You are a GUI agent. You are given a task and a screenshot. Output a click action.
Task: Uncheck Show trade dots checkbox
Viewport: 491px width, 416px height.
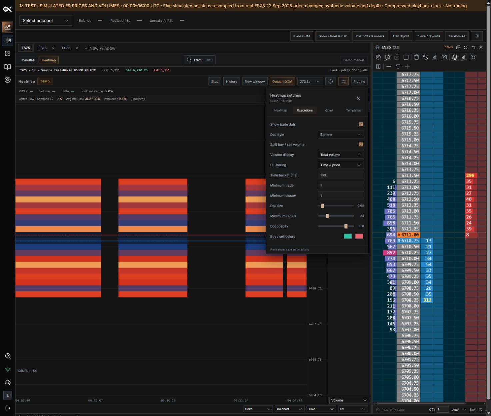pos(361,124)
